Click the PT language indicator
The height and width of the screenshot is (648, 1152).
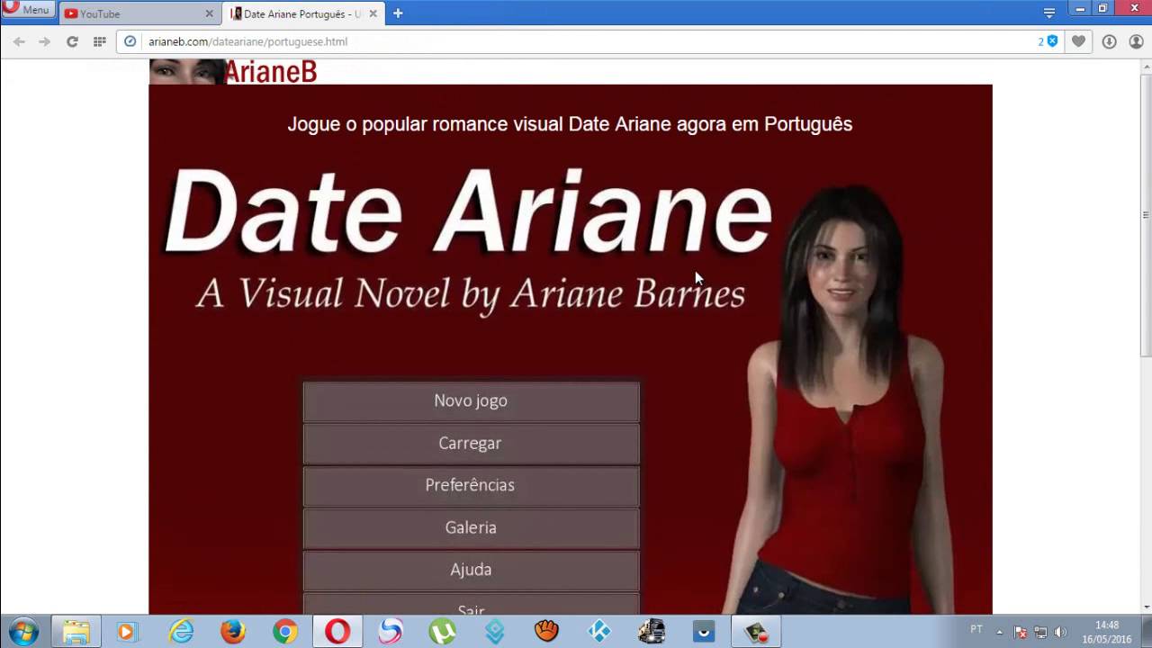976,630
